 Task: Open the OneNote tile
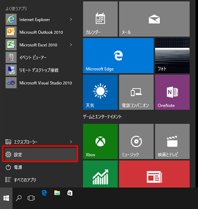pyautogui.click(x=172, y=92)
